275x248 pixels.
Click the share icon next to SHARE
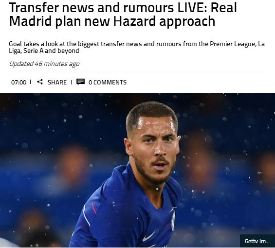[x=40, y=82]
